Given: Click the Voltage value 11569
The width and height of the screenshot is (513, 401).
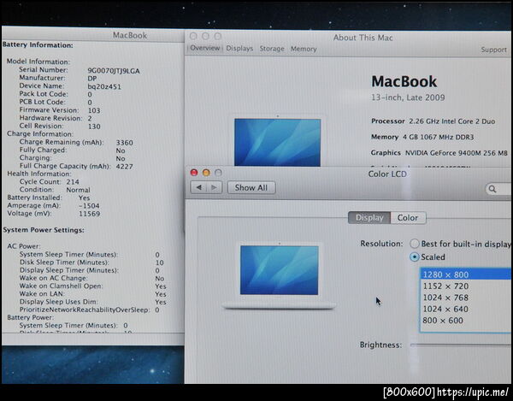Looking at the screenshot, I should (89, 214).
